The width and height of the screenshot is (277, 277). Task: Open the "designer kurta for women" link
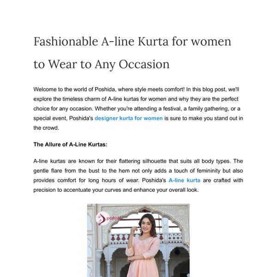point(128,119)
